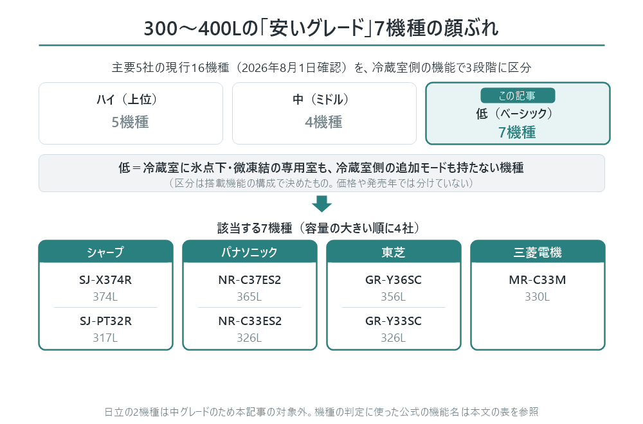Click the subtitle about 主要5社の現行16機種
Viewport: 643px width, 424px height.
(321, 67)
